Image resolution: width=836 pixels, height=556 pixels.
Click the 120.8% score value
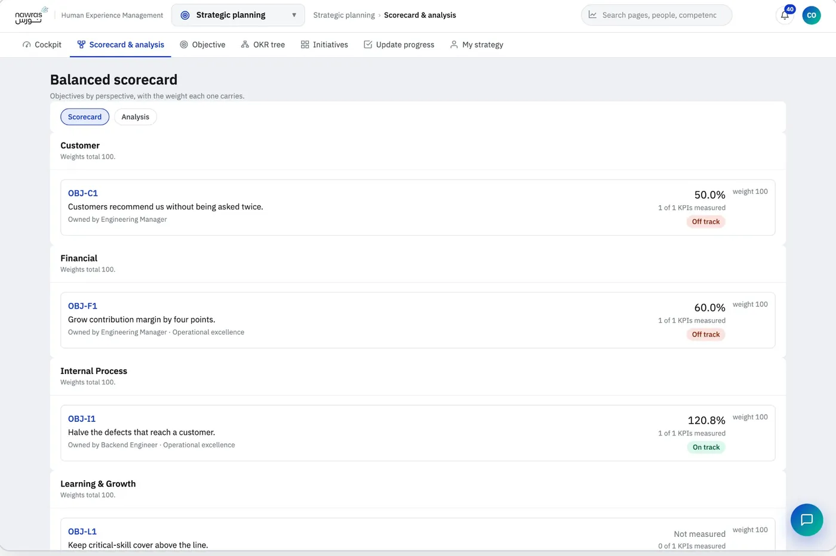pos(706,421)
